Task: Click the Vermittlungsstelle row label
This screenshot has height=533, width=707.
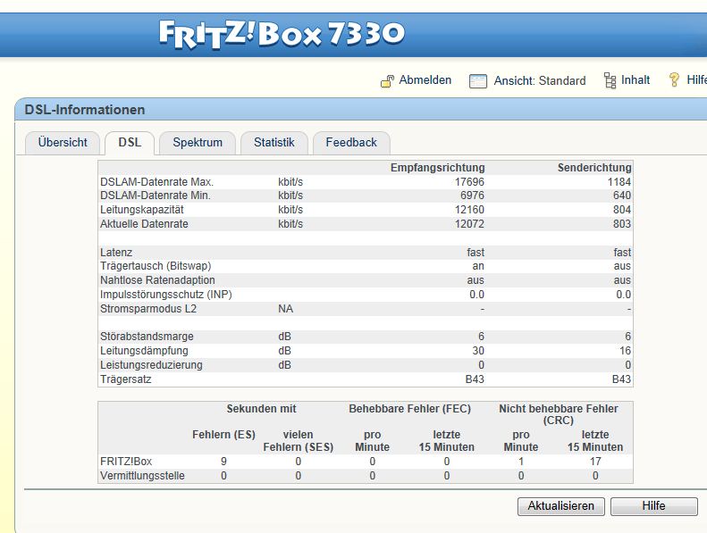Action: [x=142, y=476]
